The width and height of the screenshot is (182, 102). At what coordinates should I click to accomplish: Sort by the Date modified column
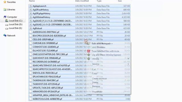coord(82,1)
